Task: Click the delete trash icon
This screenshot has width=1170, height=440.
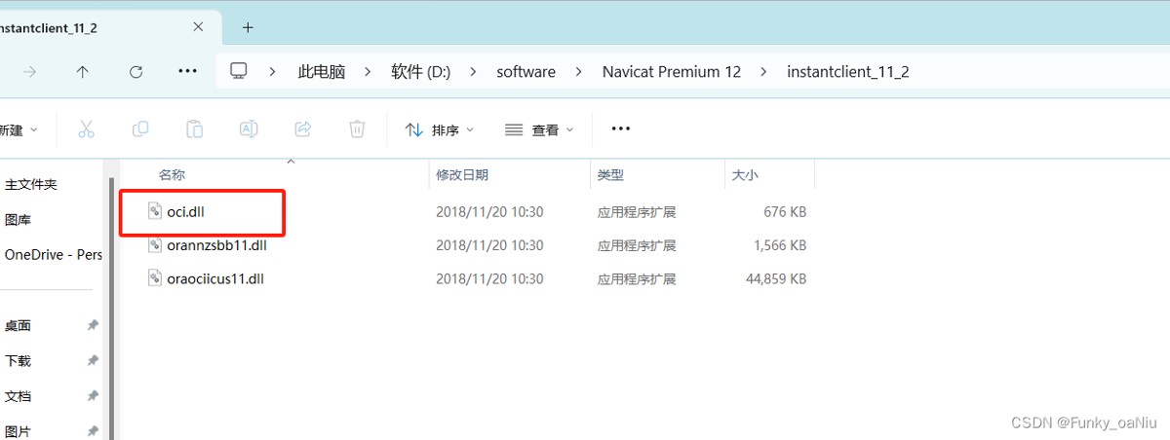Action: [357, 129]
